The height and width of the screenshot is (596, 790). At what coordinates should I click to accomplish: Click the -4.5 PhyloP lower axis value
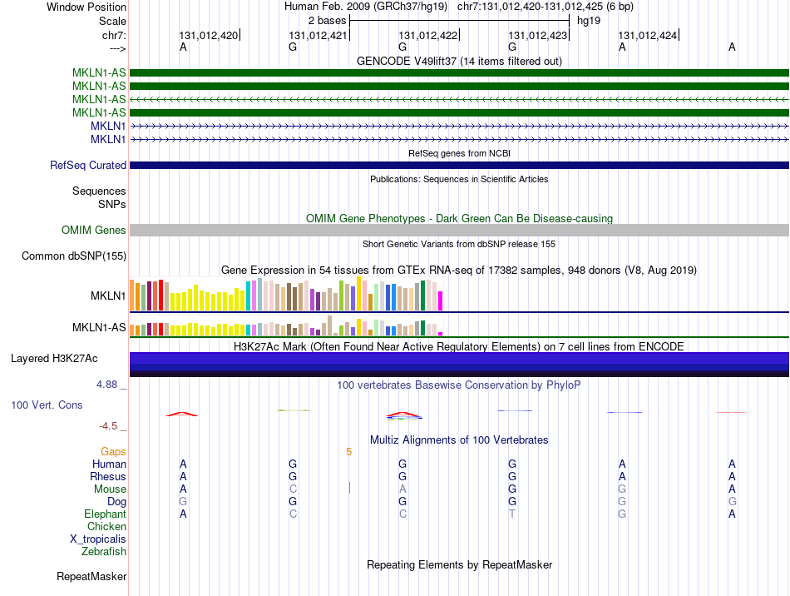[108, 426]
